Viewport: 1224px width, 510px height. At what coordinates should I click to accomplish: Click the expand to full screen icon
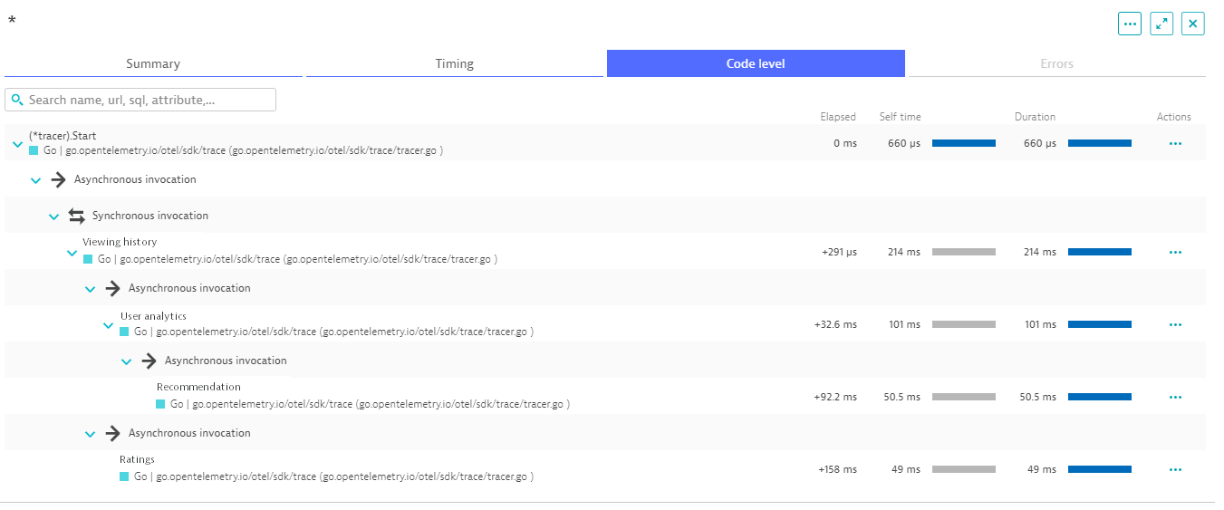[x=1161, y=24]
